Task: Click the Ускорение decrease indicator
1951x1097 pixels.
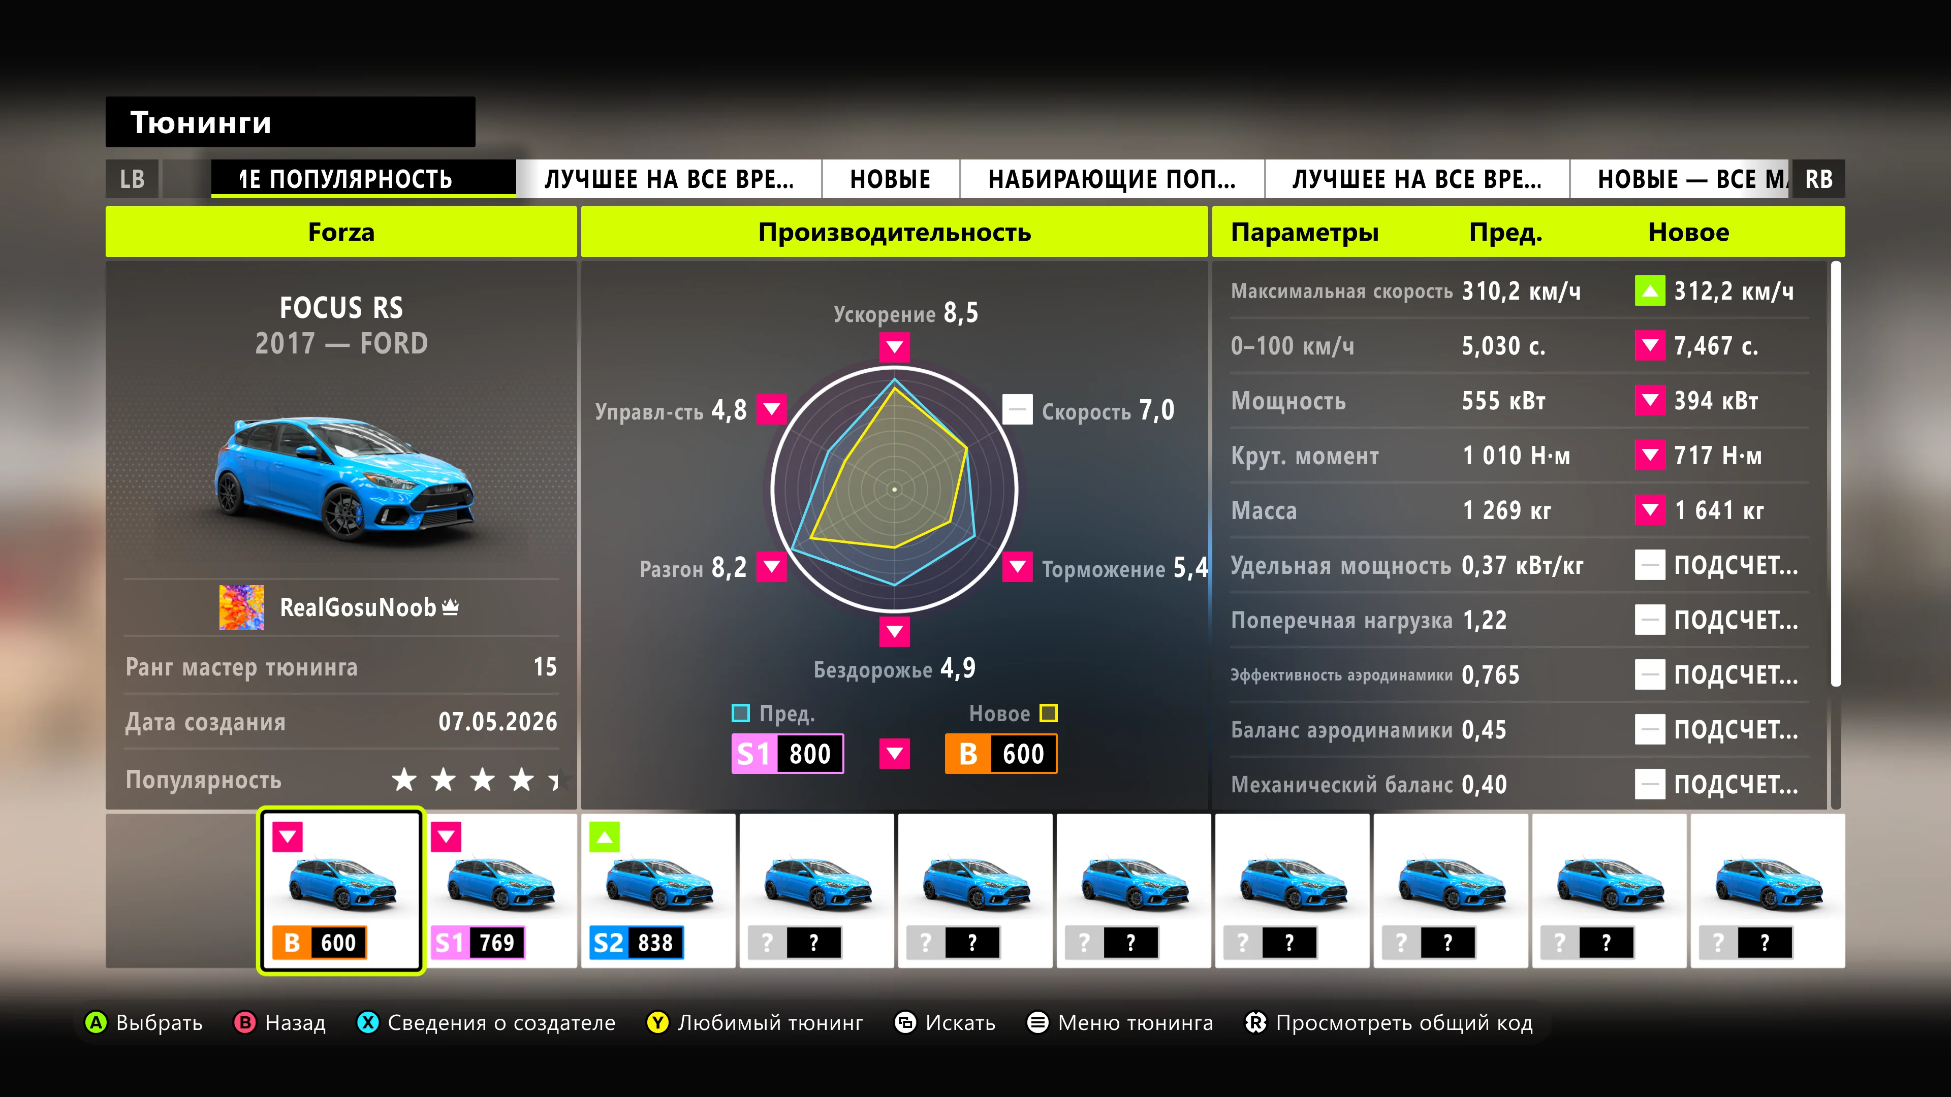Action: (x=894, y=347)
